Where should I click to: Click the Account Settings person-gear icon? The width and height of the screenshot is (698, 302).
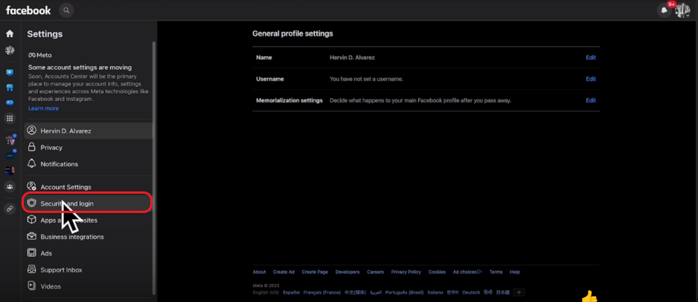31,186
